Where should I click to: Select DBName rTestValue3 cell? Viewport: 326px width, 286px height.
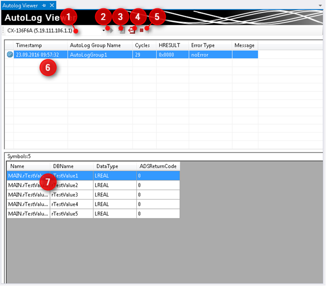(72, 195)
